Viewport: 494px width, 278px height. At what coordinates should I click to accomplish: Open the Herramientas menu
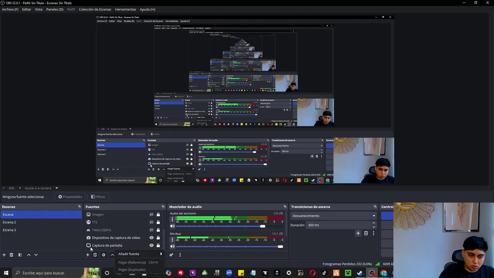click(125, 9)
